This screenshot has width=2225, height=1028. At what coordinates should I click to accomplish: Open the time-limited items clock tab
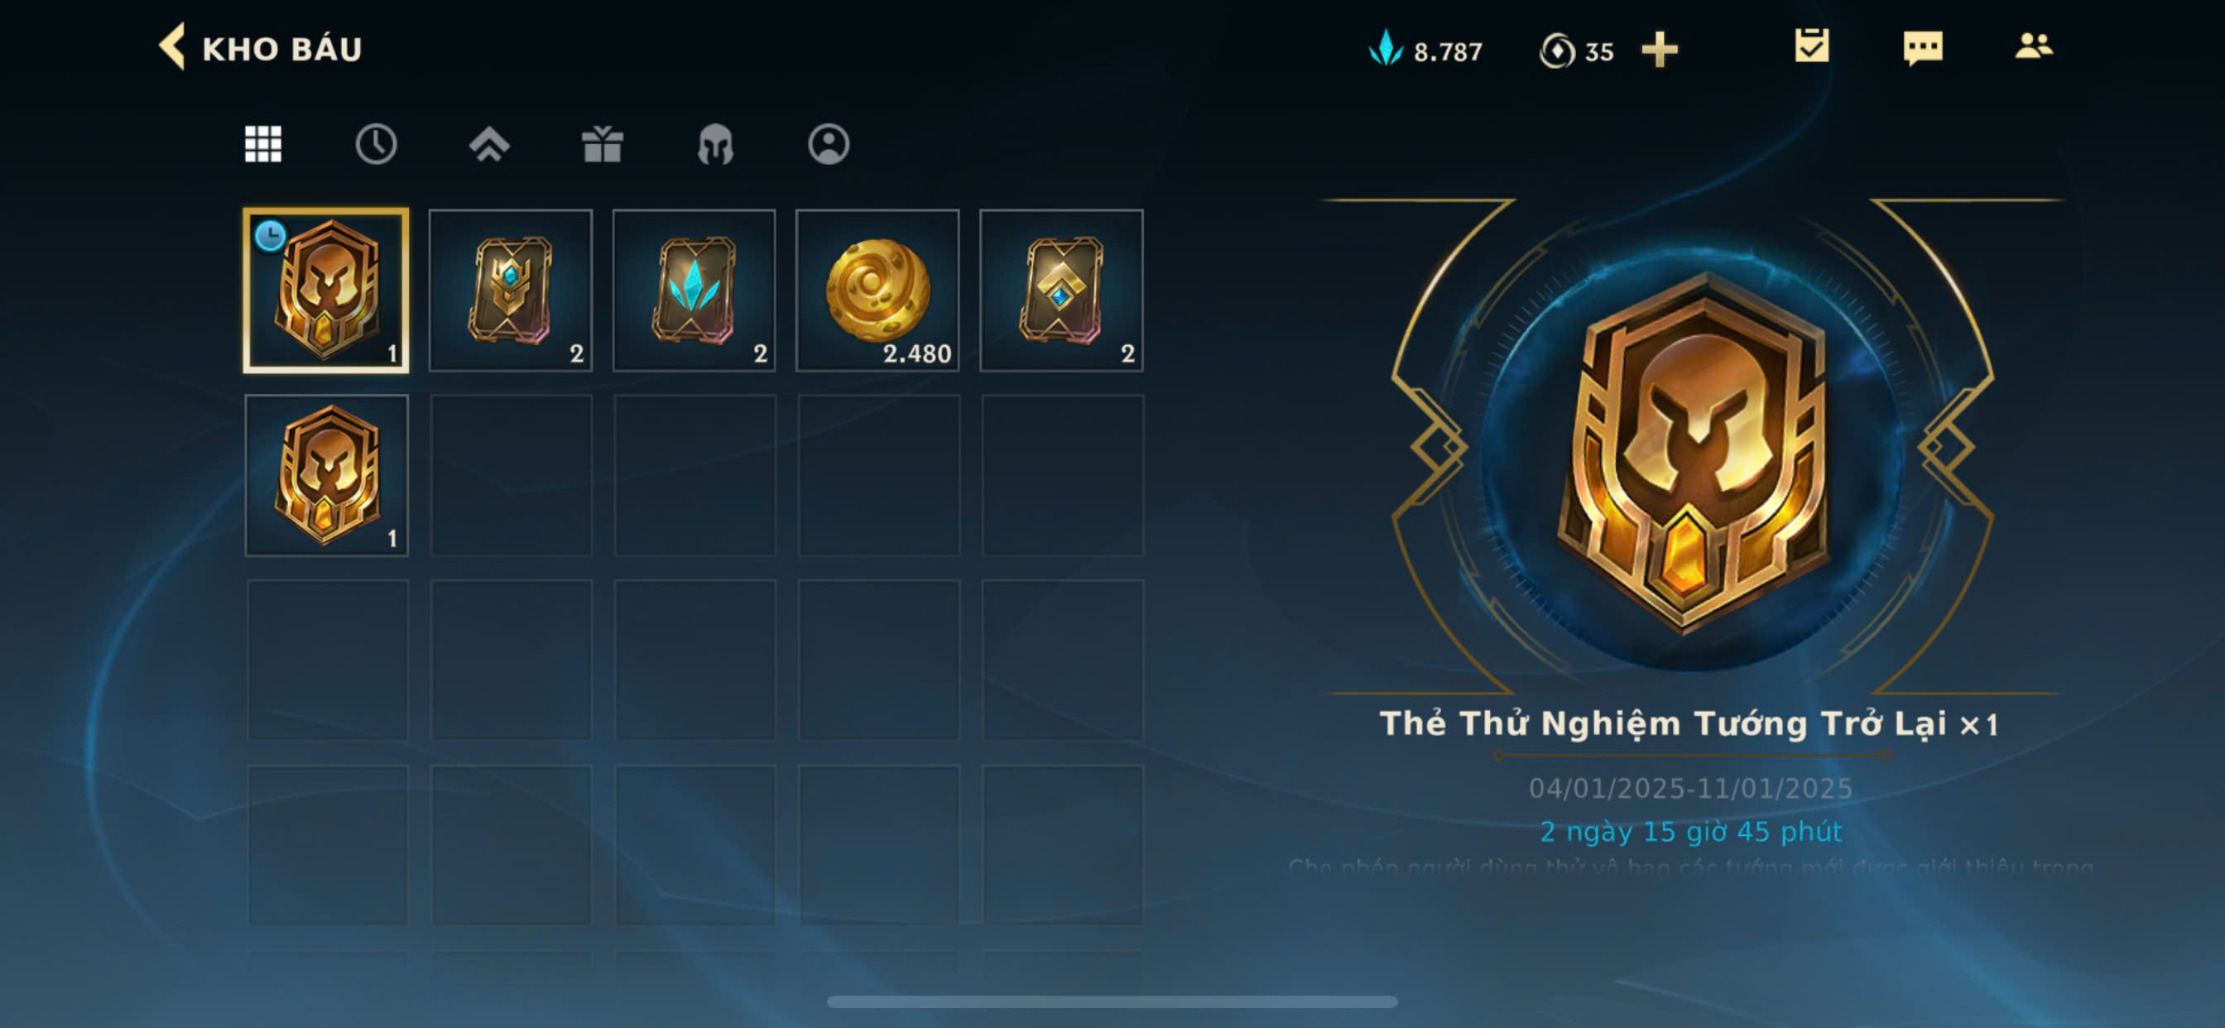point(376,143)
